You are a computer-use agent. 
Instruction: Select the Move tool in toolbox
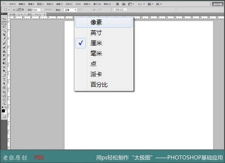coord(4,18)
